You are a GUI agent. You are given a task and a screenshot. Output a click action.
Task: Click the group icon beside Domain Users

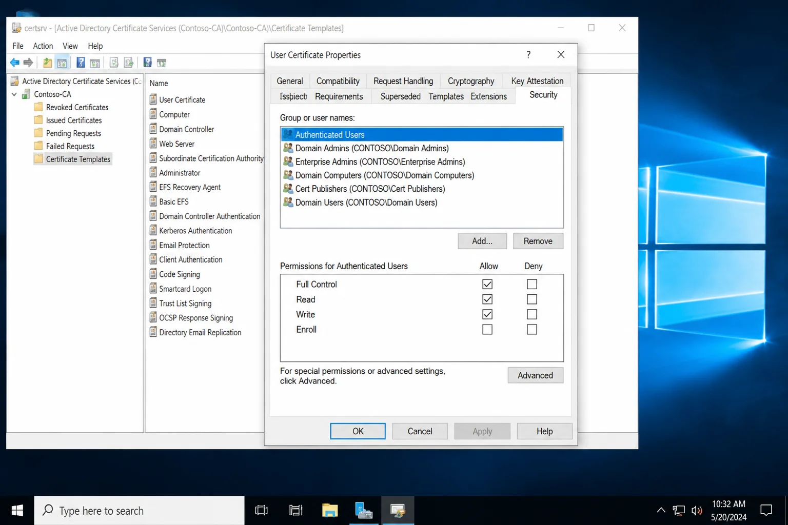(288, 202)
